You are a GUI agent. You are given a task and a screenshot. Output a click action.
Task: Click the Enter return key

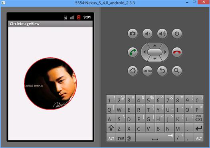click(x=199, y=128)
